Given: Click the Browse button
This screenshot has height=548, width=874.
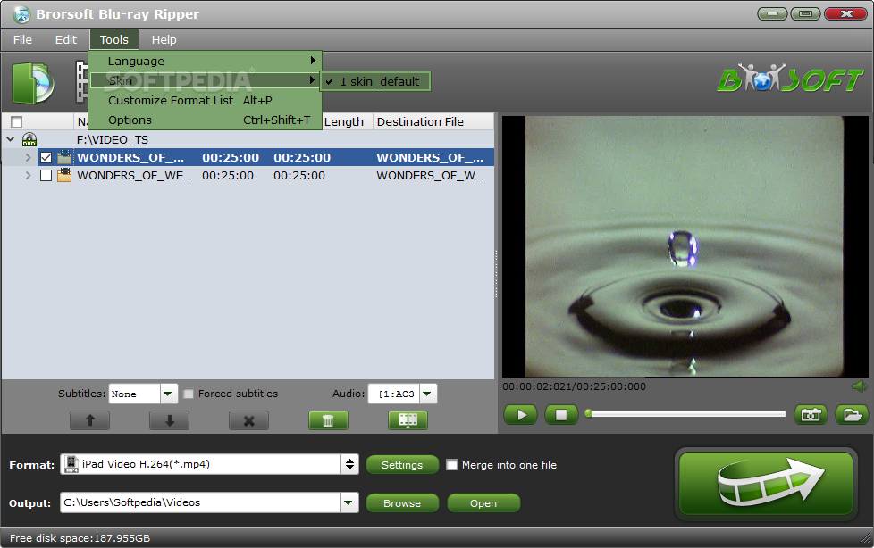Looking at the screenshot, I should [x=402, y=503].
